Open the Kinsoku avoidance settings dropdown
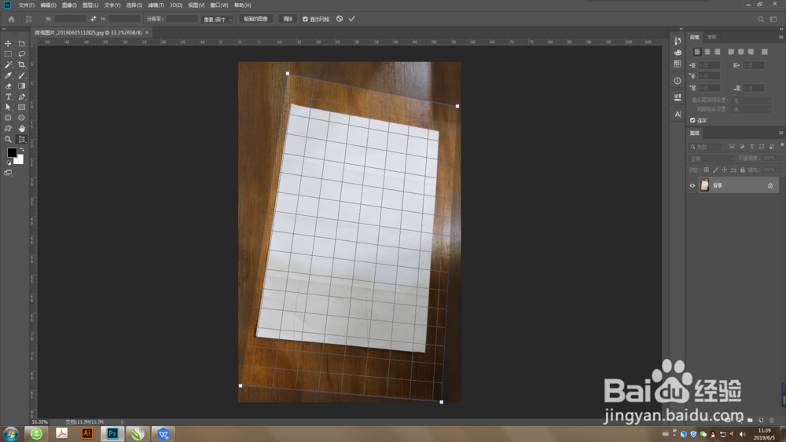Viewport: 786px width, 442px height. tap(751, 100)
